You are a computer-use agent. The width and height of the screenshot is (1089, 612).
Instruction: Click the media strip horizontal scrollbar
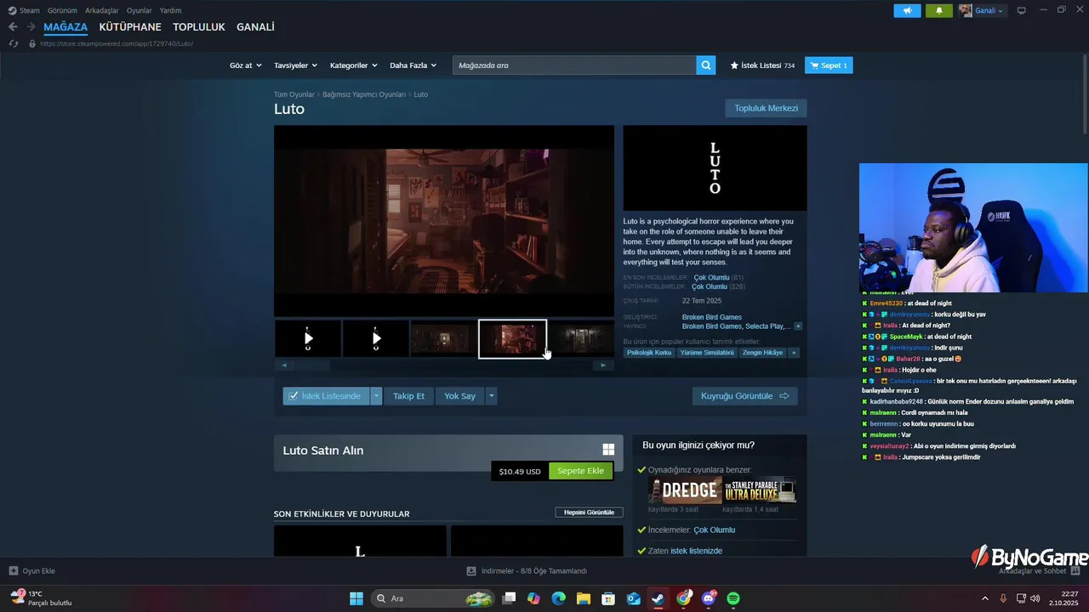pyautogui.click(x=443, y=365)
